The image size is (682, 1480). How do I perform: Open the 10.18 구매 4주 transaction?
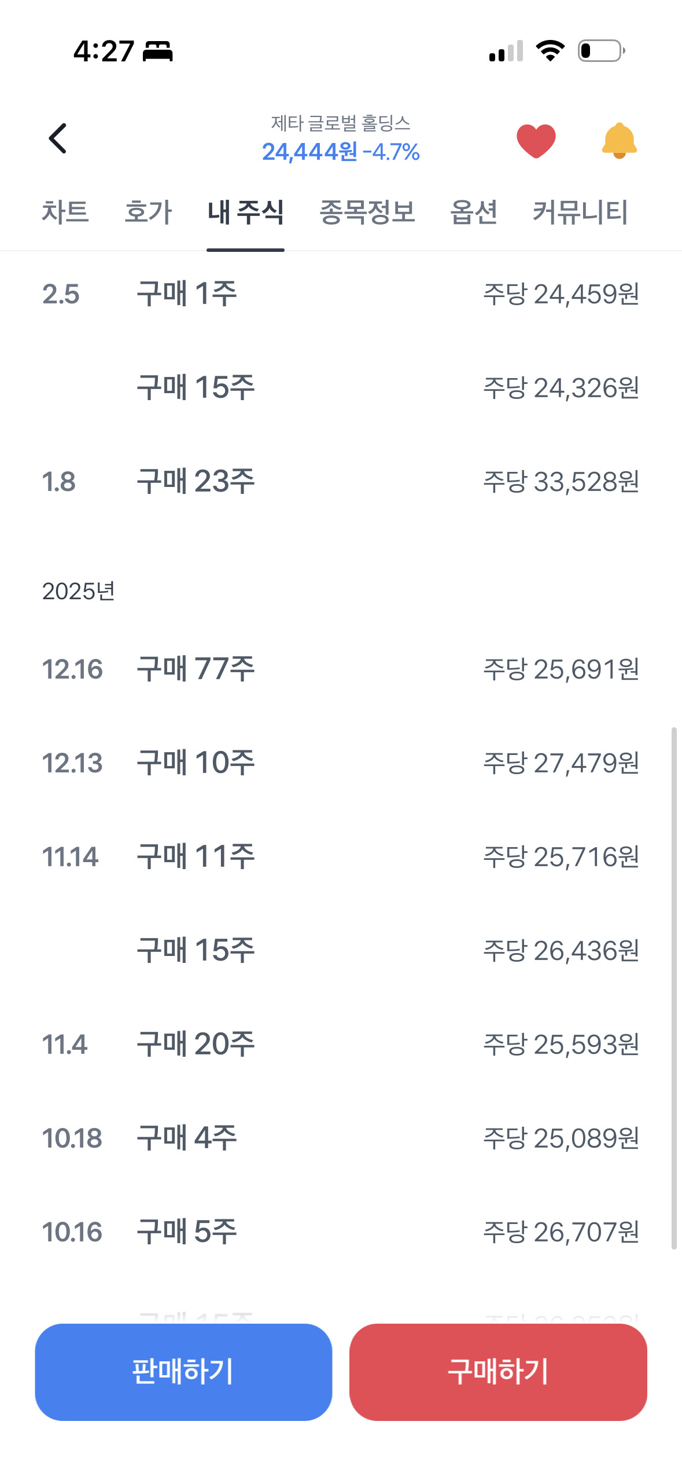pyautogui.click(x=340, y=1138)
